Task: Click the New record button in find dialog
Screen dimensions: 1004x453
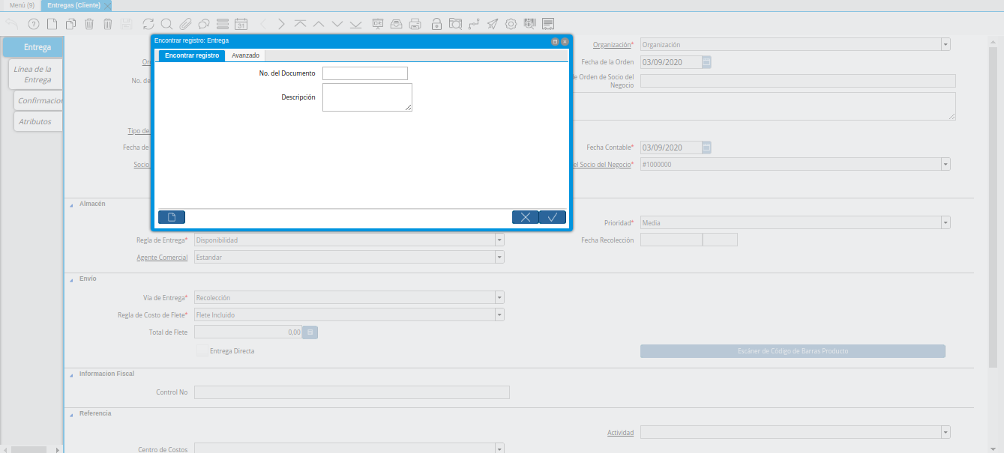Action: (172, 217)
